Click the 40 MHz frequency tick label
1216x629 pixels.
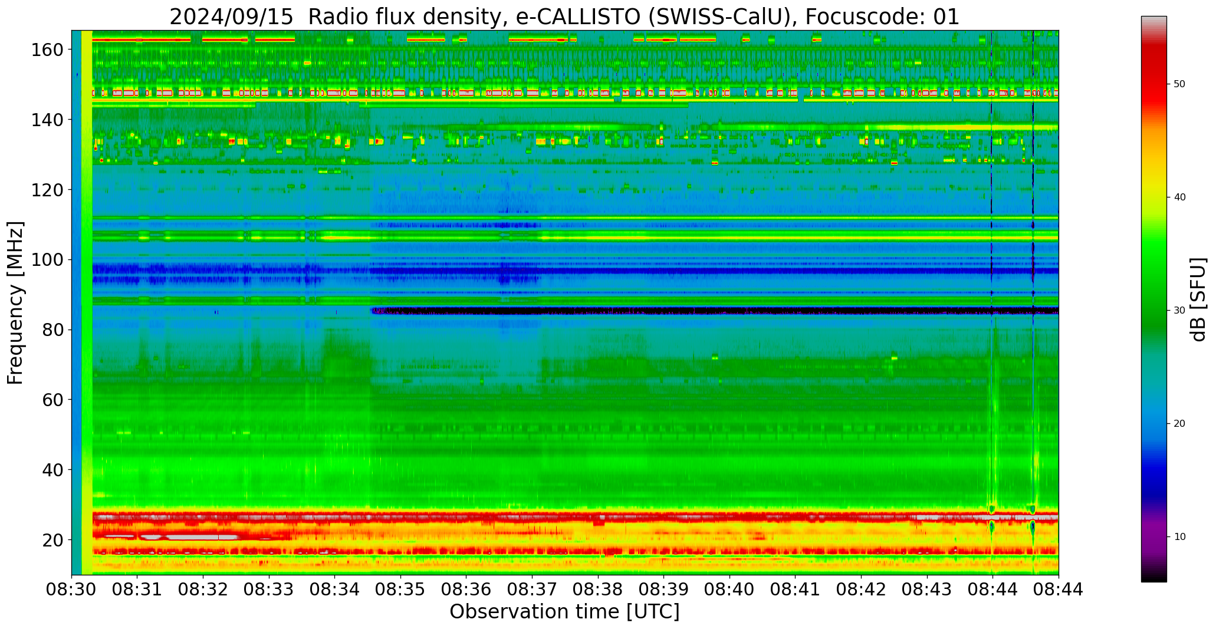(x=52, y=470)
